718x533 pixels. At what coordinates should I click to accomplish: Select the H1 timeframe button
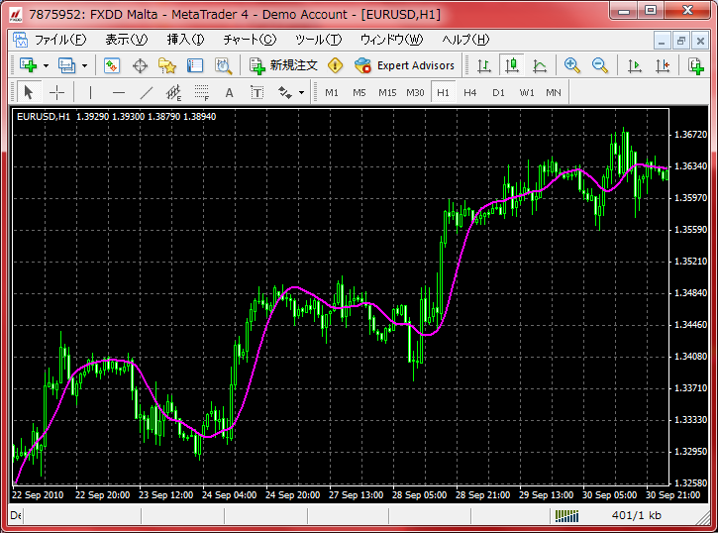click(444, 92)
